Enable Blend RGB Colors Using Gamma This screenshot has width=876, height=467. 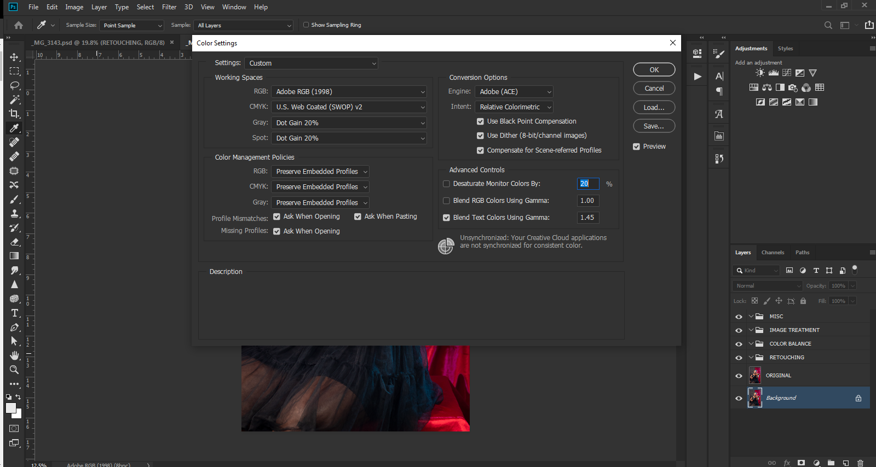click(x=446, y=201)
